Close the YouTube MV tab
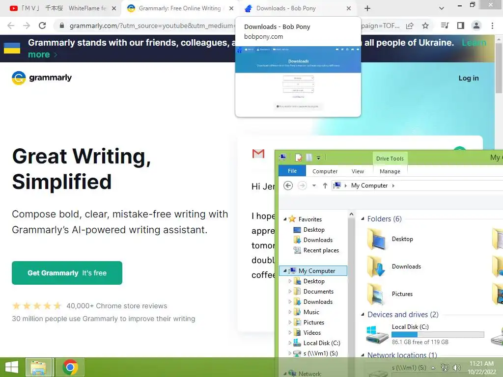This screenshot has height=377, width=503. click(x=114, y=9)
